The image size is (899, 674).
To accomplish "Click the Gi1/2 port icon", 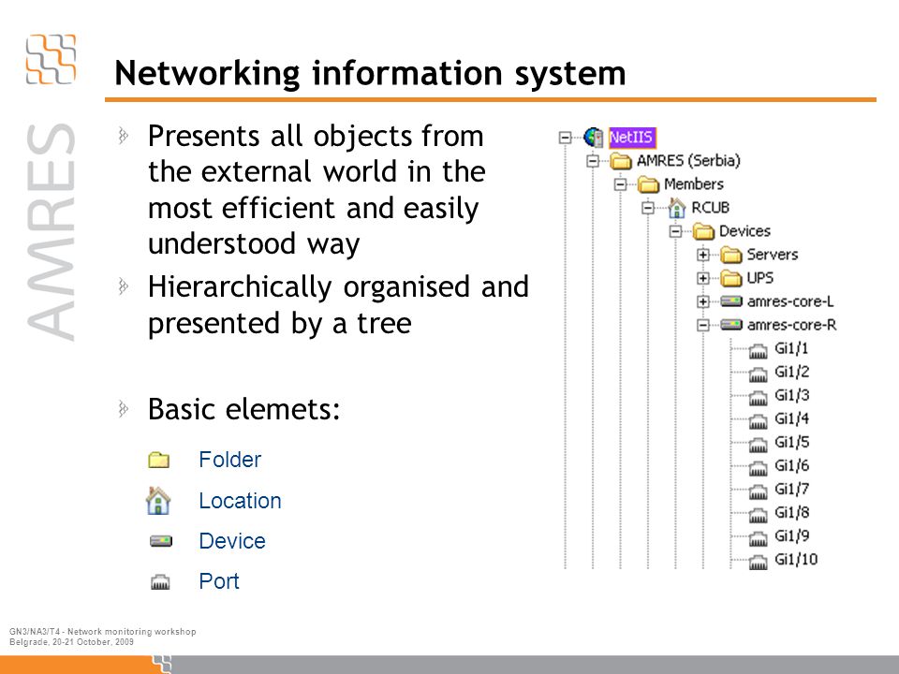I will point(758,374).
